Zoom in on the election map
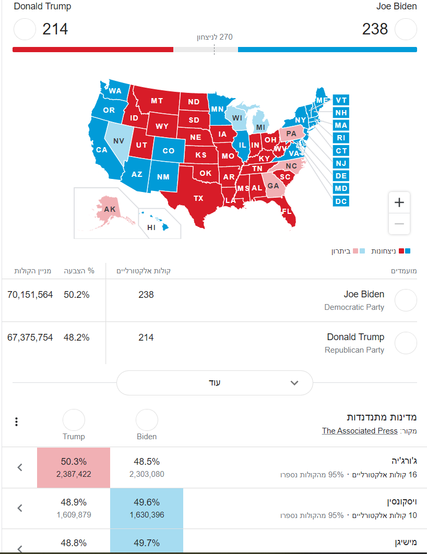This screenshot has width=427, height=554. 399,202
